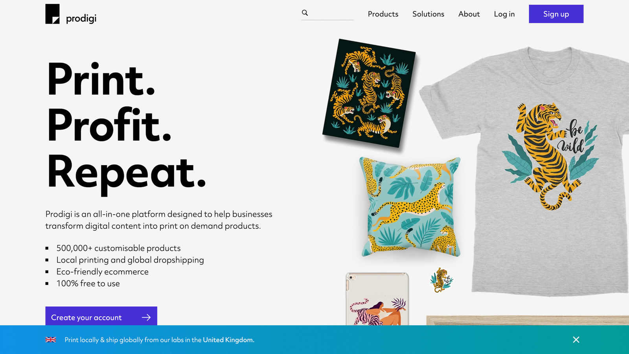Click the wooden frame product image
629x354 pixels.
click(x=528, y=320)
